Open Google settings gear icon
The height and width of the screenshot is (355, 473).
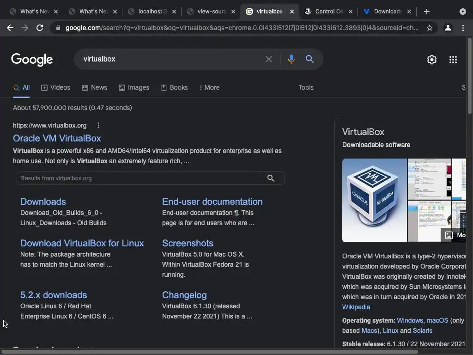click(x=432, y=60)
